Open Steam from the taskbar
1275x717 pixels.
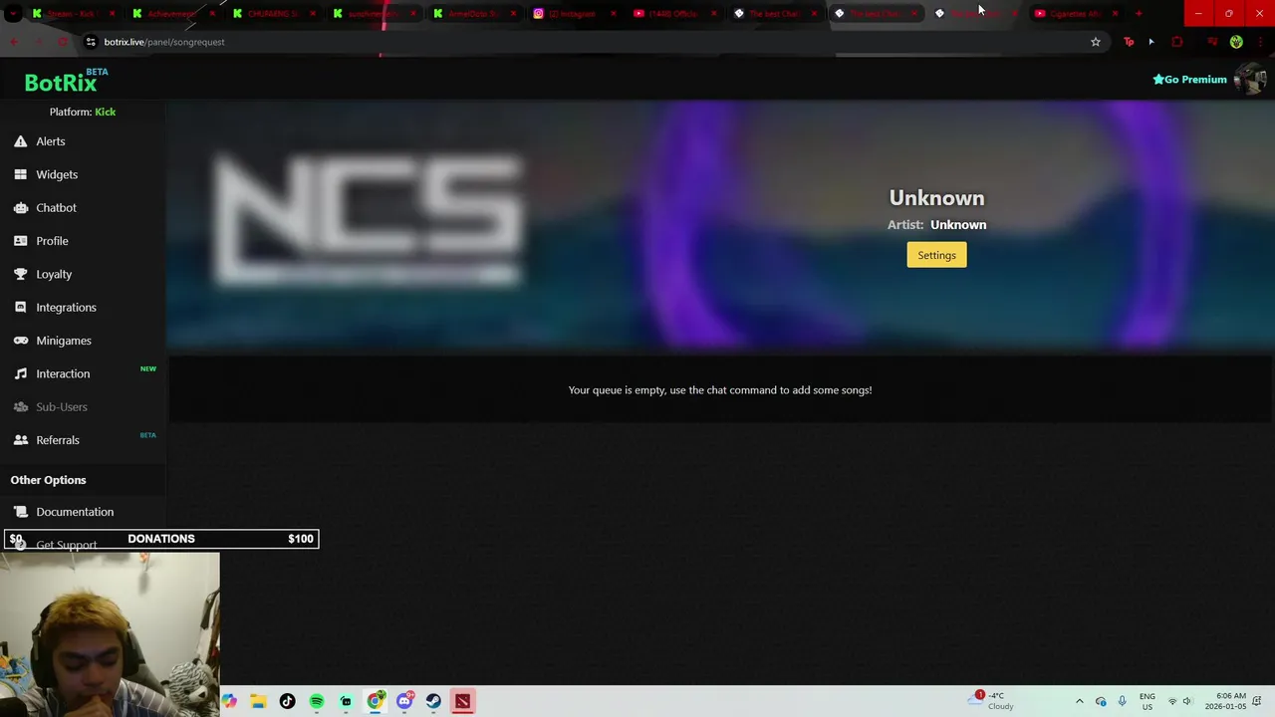(x=433, y=701)
